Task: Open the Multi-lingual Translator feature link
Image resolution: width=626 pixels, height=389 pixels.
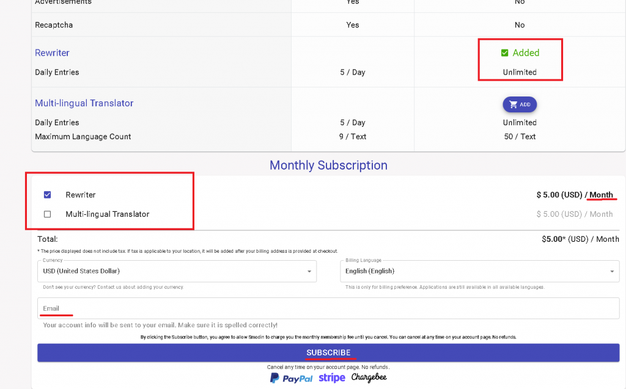Action: [84, 103]
